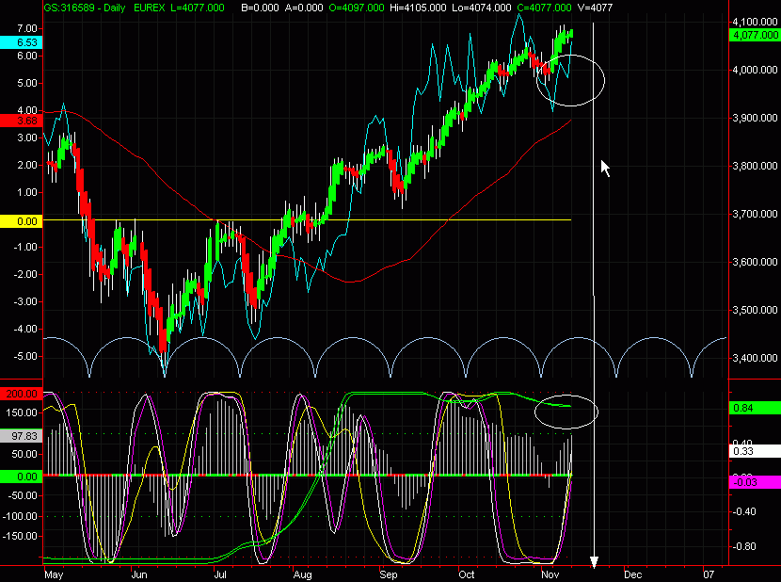Click the 4,000.000 price axis label
This screenshot has width=781, height=582.
point(755,70)
